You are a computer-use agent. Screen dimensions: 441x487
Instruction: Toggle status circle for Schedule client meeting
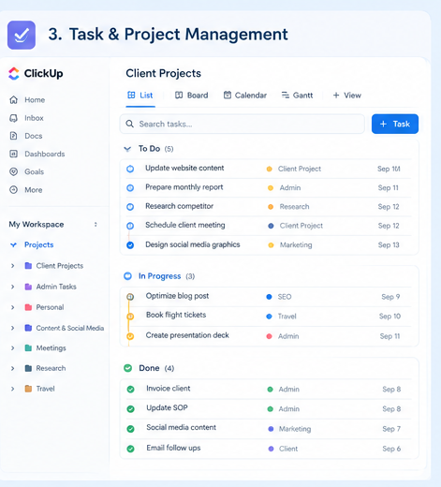pos(130,226)
